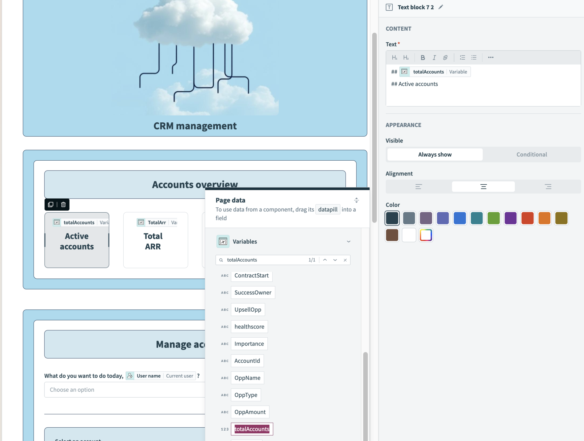Toggle bold formatting in text editor

coord(422,58)
